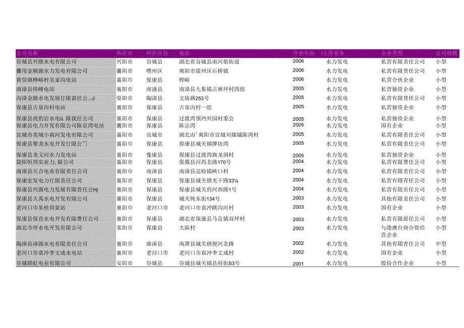Click city 安阳市 in the last row
464x328 pixels.
tap(124, 263)
